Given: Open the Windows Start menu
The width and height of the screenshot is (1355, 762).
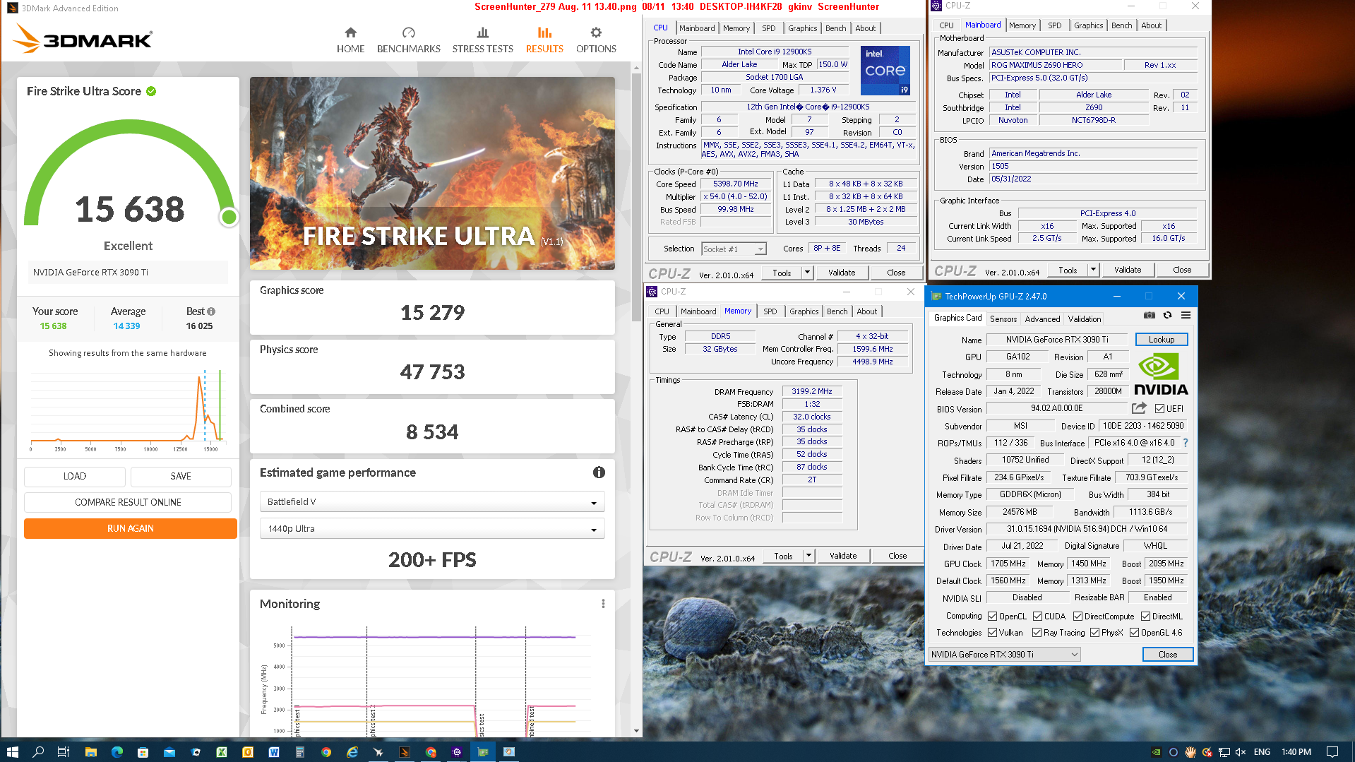Looking at the screenshot, I should (x=12, y=752).
